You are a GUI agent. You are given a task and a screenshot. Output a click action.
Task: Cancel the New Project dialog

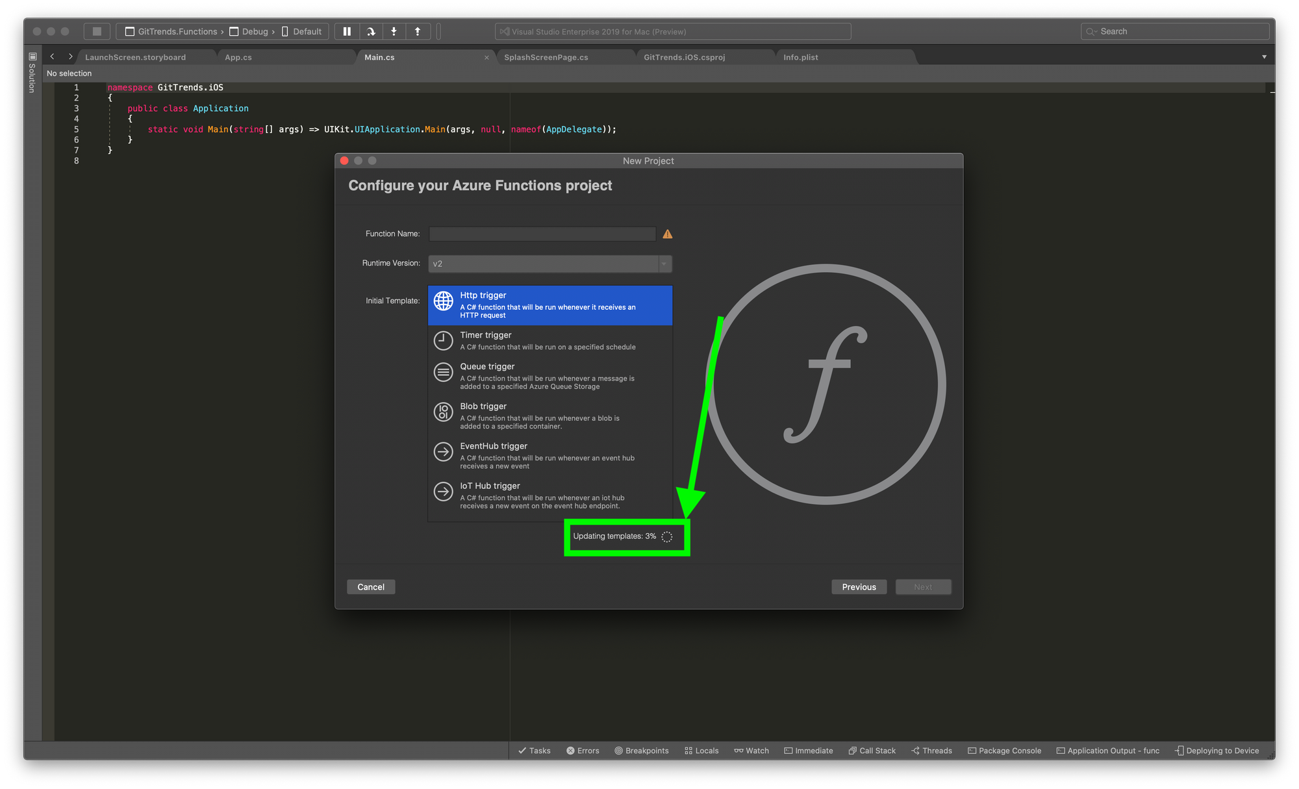click(371, 587)
